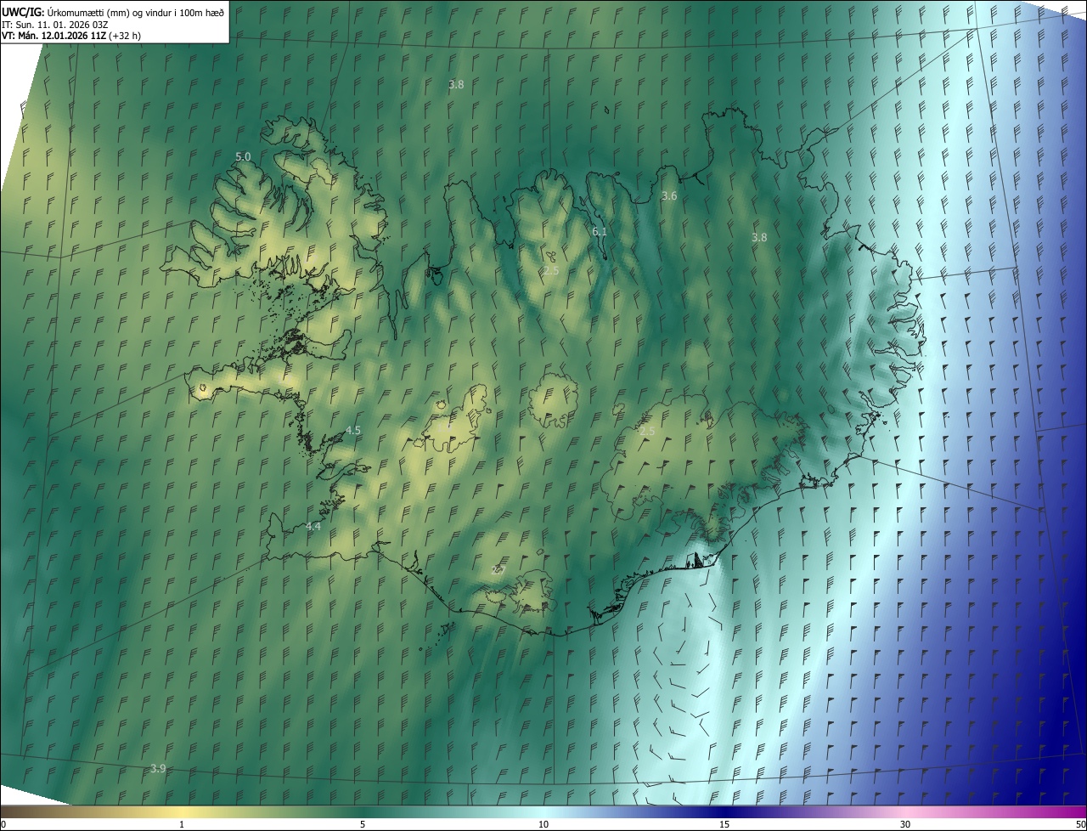Click the 30 tick label on the color scale
Image resolution: width=1087 pixels, height=831 pixels.
click(905, 824)
